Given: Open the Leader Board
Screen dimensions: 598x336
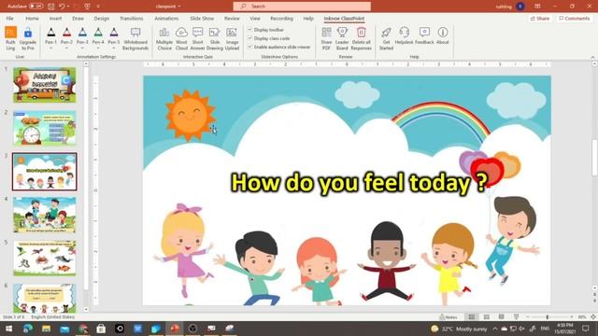Looking at the screenshot, I should tap(342, 39).
